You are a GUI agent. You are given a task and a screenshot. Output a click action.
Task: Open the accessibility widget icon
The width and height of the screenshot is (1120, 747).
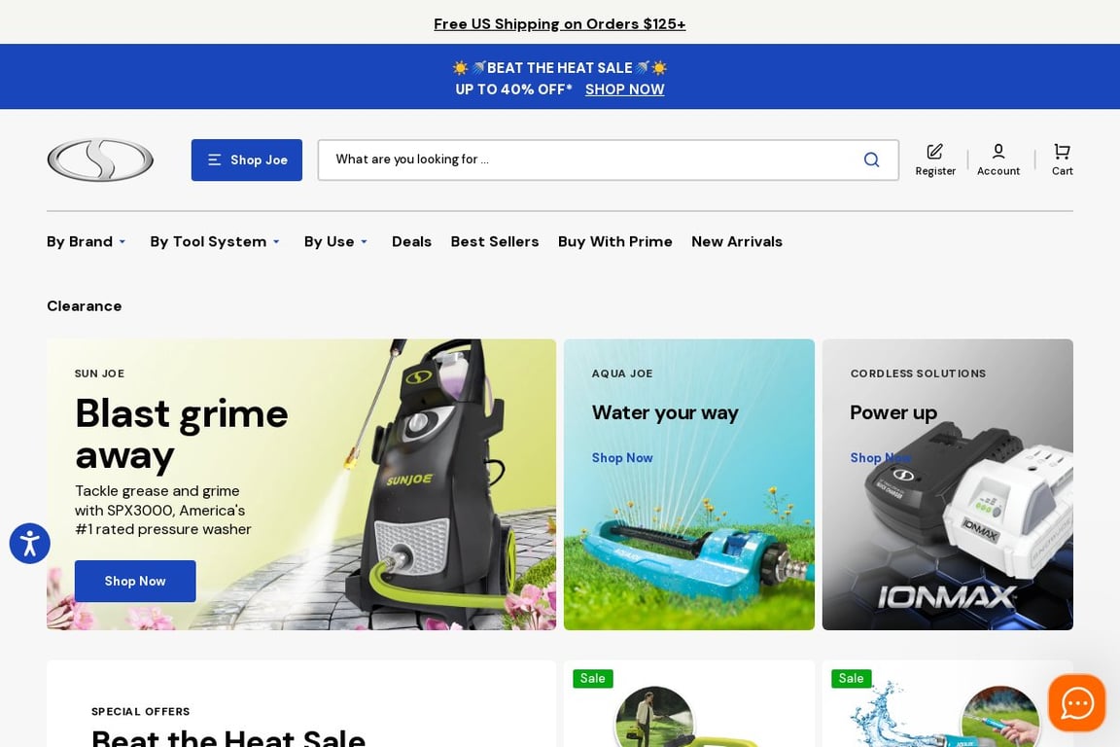point(30,544)
